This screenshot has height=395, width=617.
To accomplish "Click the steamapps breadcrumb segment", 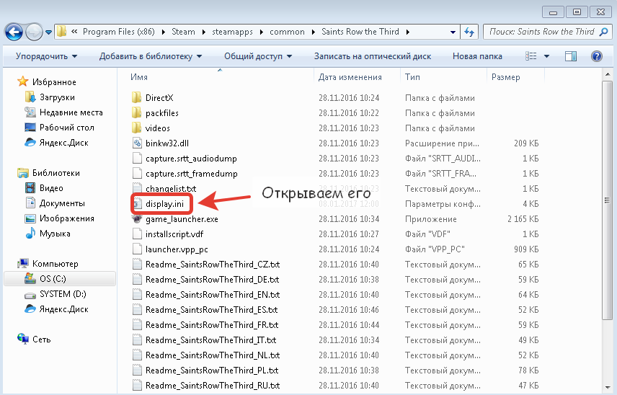I will coord(232,32).
